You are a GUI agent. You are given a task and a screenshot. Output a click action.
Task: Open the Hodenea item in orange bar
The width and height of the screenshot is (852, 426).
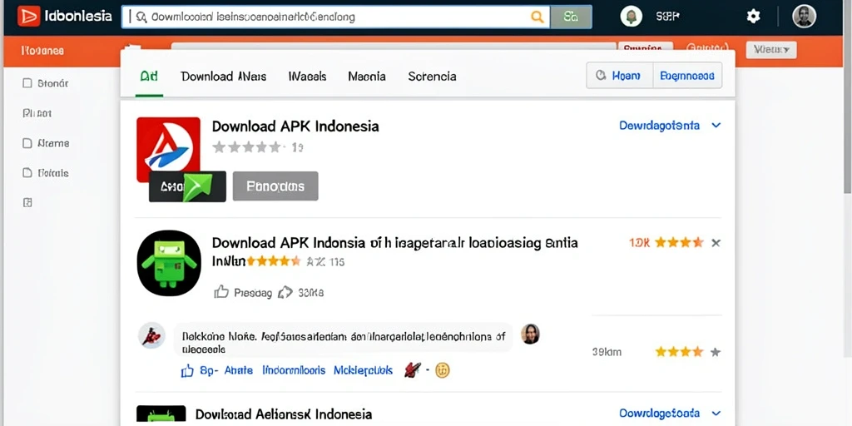[42, 51]
